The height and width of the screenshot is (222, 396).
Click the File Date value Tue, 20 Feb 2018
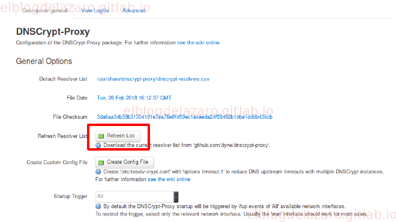pyautogui.click(x=134, y=98)
